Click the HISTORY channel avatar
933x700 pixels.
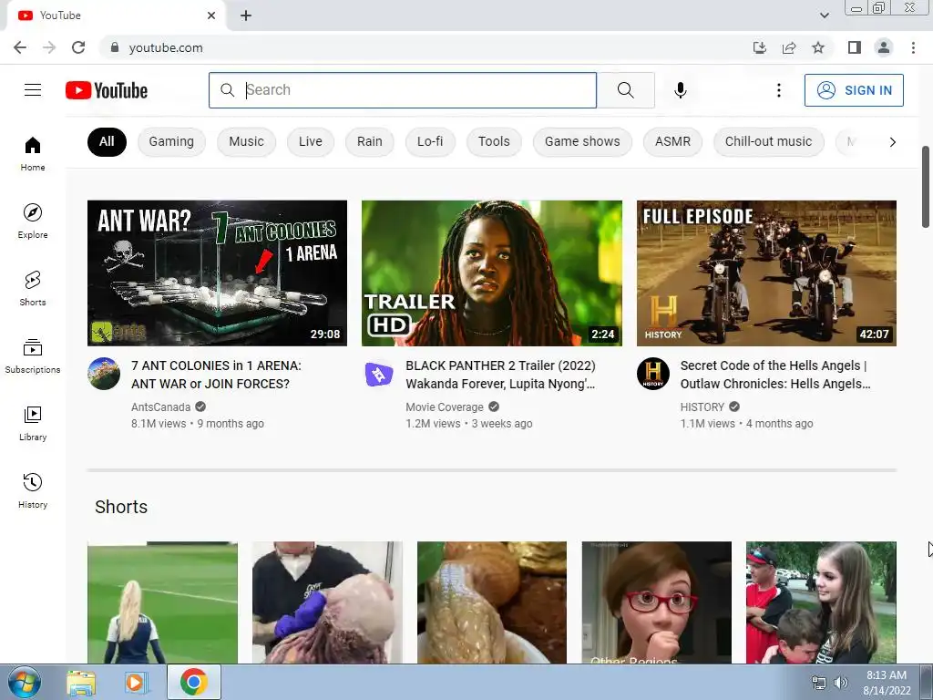tap(652, 374)
